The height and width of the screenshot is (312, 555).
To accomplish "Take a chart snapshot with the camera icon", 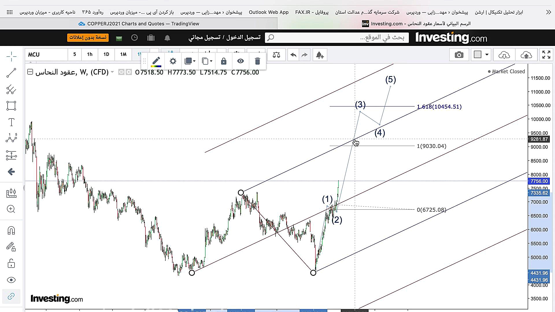I will point(459,55).
